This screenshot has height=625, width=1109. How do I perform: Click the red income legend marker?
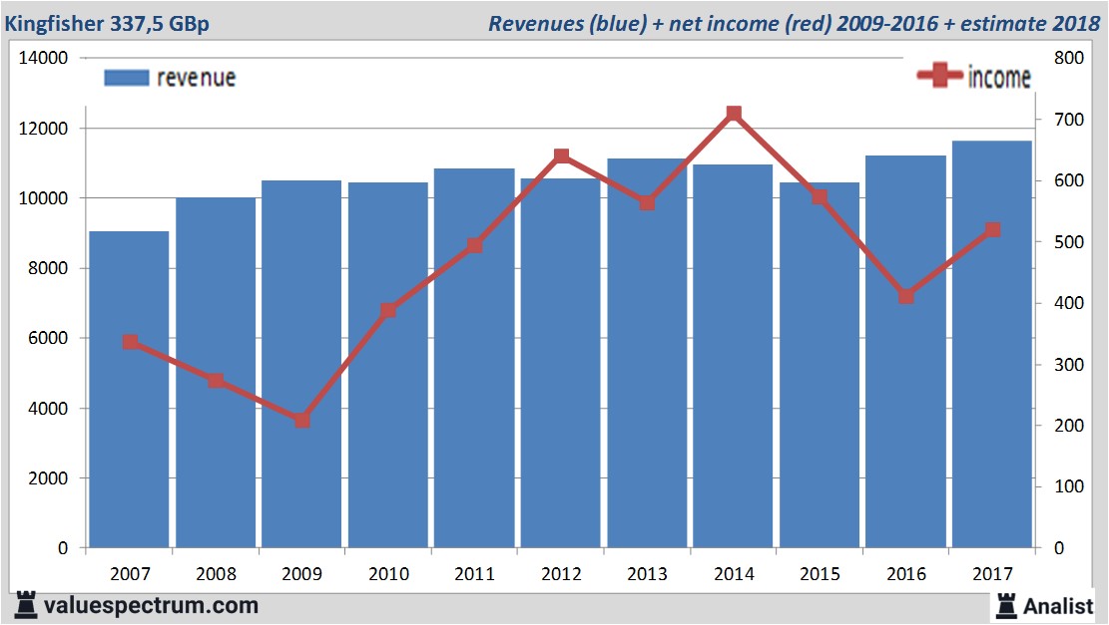(x=939, y=76)
